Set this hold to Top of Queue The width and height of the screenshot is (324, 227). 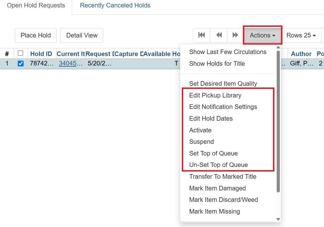point(213,153)
